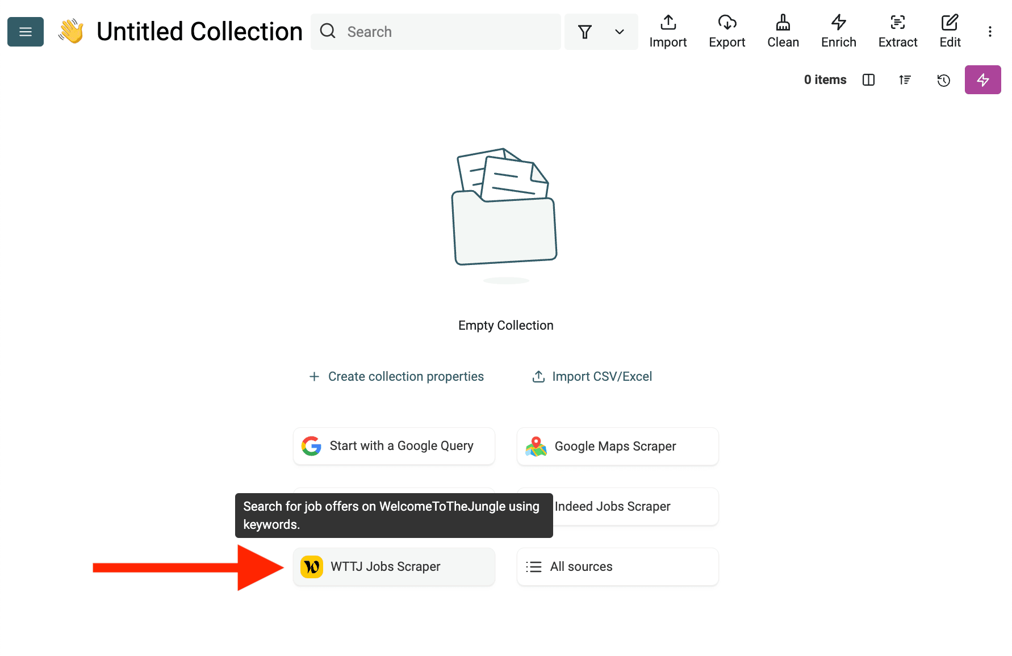This screenshot has height=656, width=1012.
Task: Expand the filter dropdown chevron
Action: pyautogui.click(x=620, y=32)
